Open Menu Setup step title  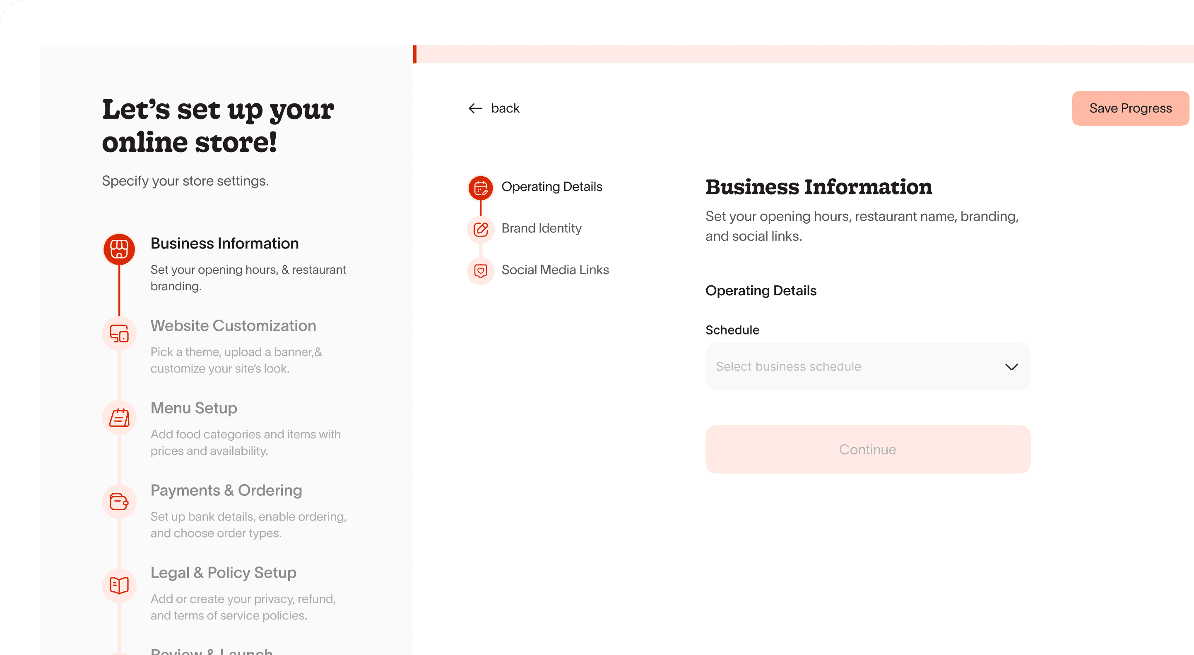point(194,408)
